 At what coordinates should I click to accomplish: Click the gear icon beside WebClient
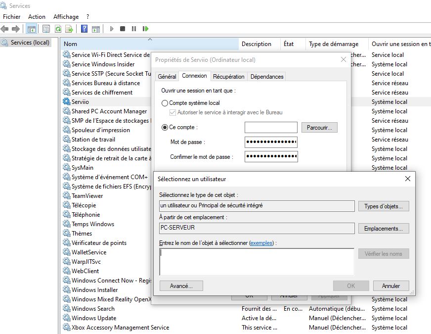click(x=67, y=271)
